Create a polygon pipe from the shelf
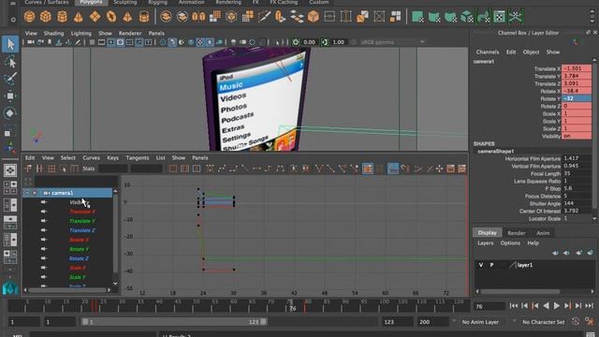599x337 pixels. (144, 17)
